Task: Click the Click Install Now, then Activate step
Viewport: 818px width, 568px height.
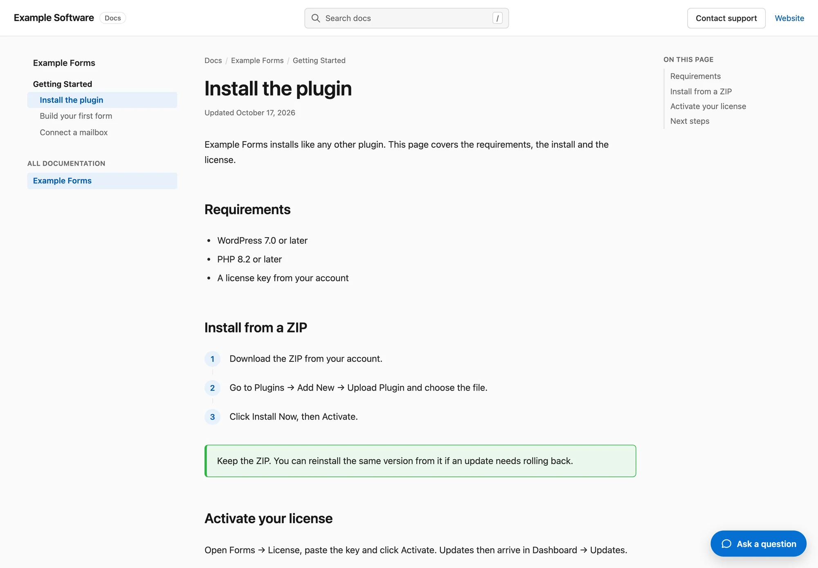Action: coord(294,417)
